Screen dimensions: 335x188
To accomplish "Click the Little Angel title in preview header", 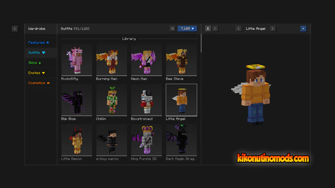I will [256, 29].
